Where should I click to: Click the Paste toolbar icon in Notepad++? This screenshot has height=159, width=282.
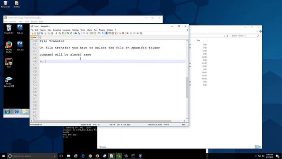[x=63, y=33]
